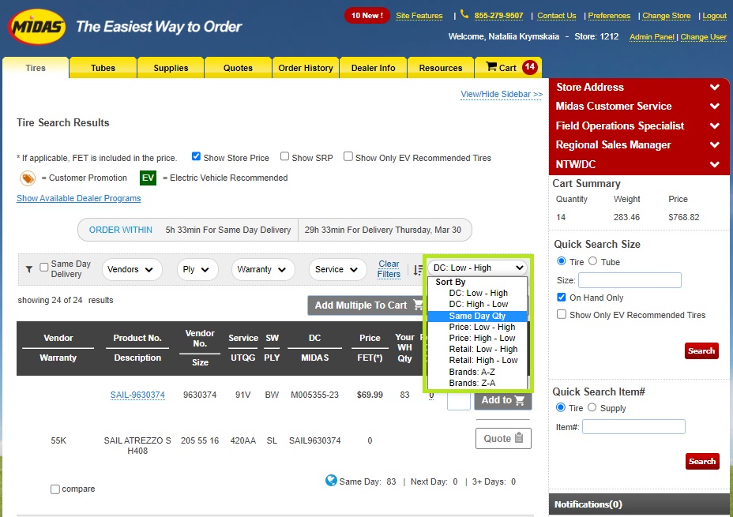Click the phone icon beside 855-279-9507

[464, 15]
